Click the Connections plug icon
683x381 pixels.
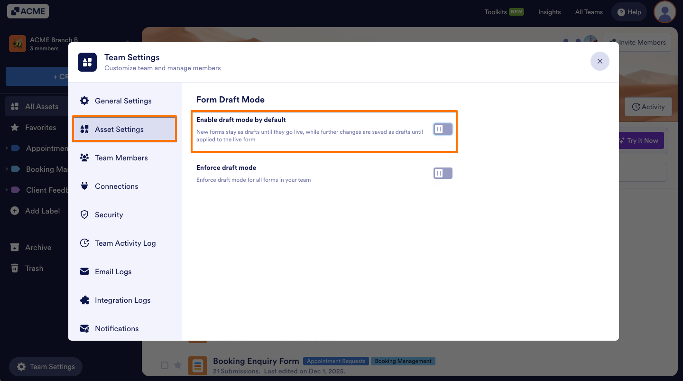84,186
